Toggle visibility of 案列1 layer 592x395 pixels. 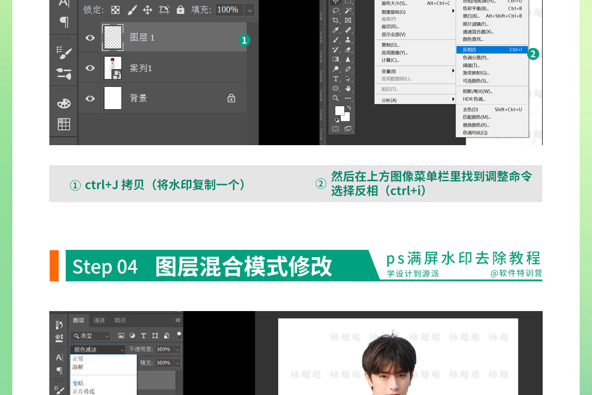(90, 68)
